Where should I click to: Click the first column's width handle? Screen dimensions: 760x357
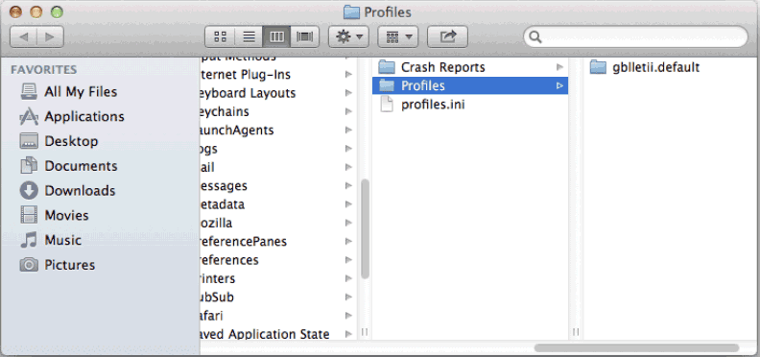click(365, 332)
